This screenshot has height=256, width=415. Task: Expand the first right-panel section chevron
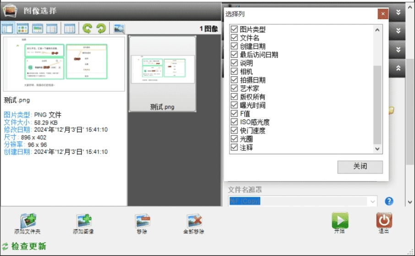pos(398,12)
